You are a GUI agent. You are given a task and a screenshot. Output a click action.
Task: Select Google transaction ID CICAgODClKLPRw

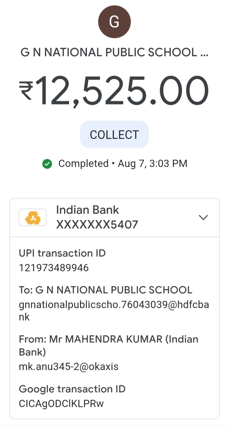pos(61,404)
